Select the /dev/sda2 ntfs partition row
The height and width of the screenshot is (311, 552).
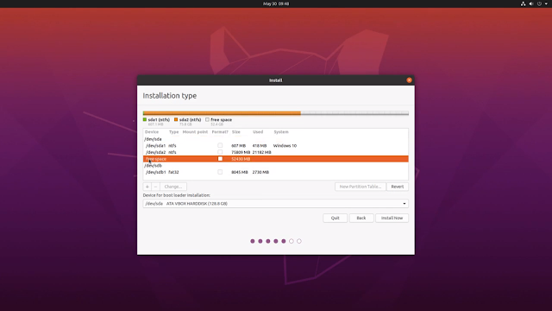[276, 152]
